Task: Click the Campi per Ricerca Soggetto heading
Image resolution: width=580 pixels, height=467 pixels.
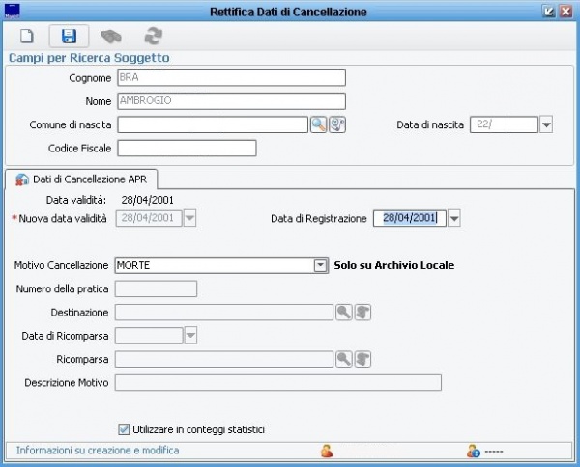Action: coord(89,58)
